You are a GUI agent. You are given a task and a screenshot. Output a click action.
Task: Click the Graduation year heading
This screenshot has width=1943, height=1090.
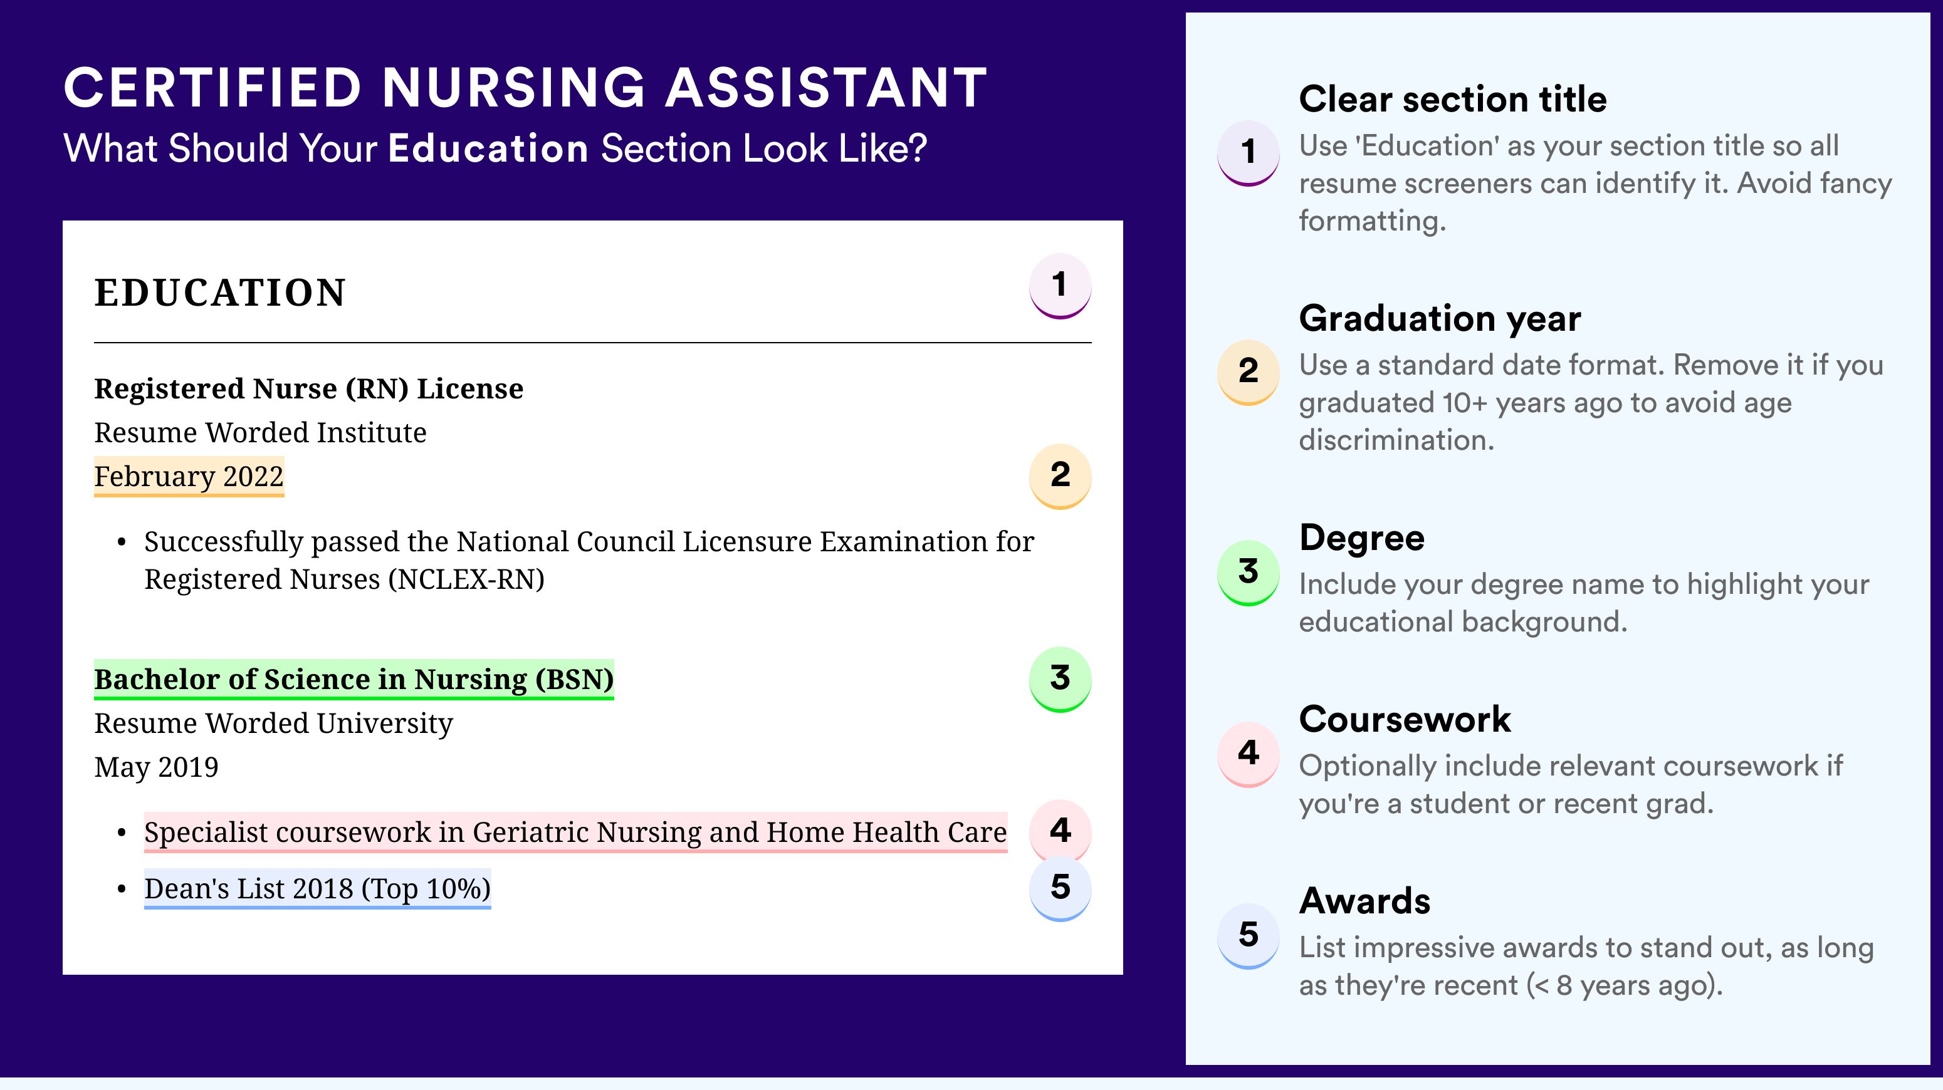point(1440,318)
